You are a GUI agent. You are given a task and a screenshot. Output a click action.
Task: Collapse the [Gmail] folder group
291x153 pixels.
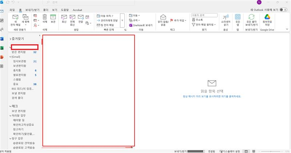tap(11, 57)
